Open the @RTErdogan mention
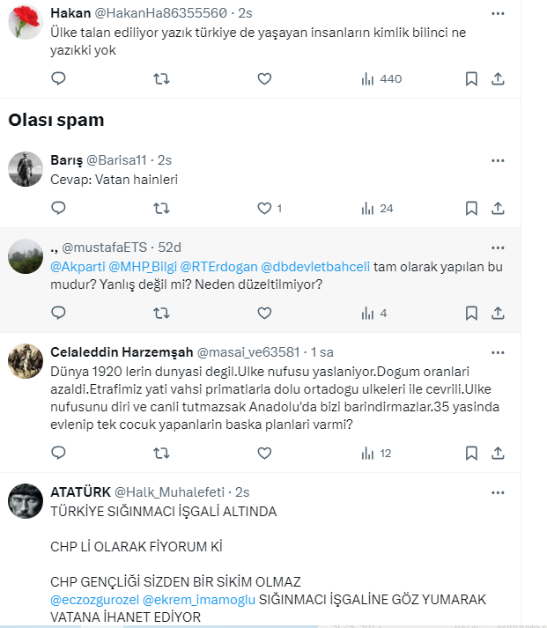 pos(219,268)
